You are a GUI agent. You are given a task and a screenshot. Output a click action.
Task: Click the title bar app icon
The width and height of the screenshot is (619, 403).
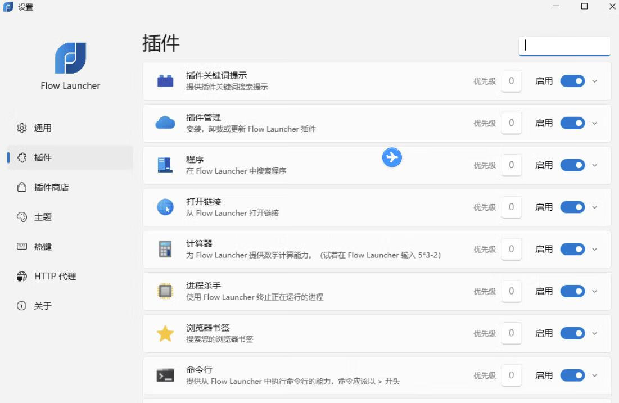click(x=8, y=7)
